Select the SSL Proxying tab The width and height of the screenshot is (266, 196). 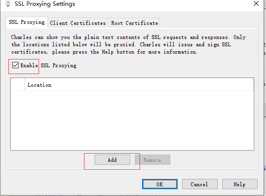click(27, 22)
